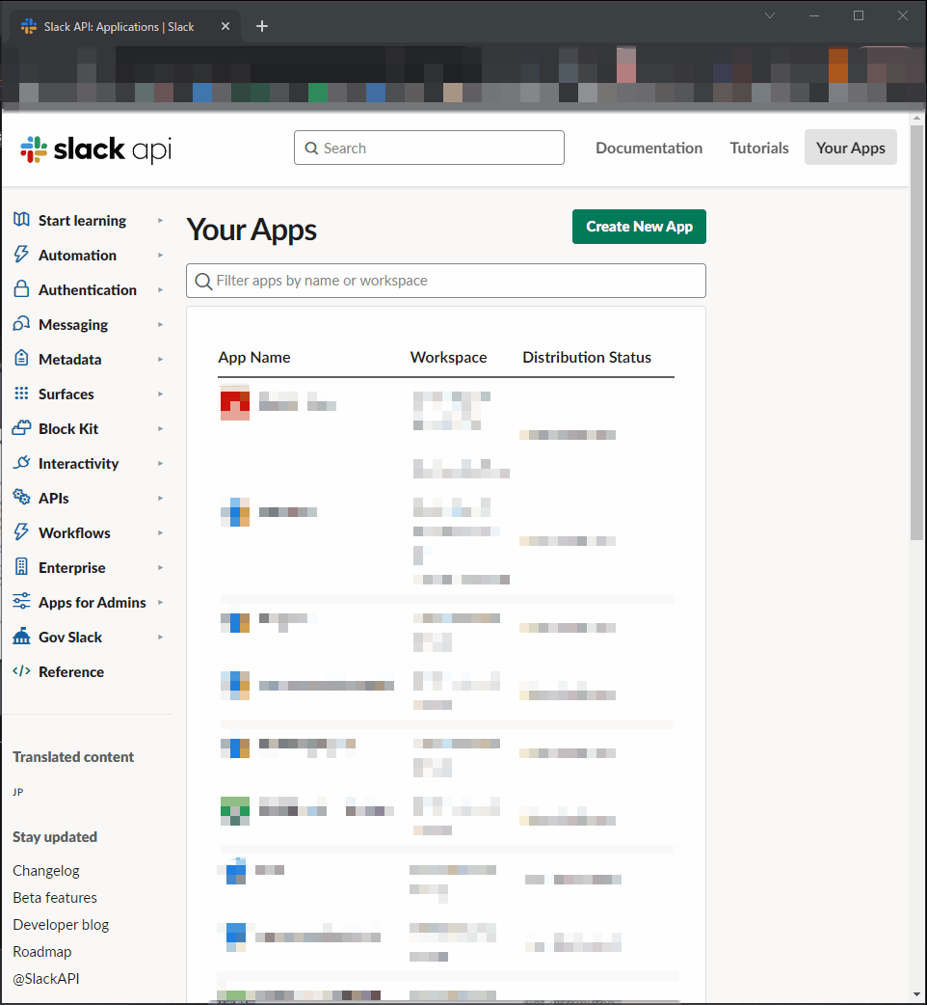This screenshot has height=1005, width=927.
Task: Open the Beta features link
Action: [x=55, y=897]
